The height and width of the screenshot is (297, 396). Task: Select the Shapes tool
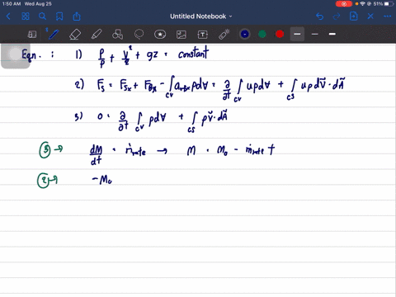tap(117, 35)
